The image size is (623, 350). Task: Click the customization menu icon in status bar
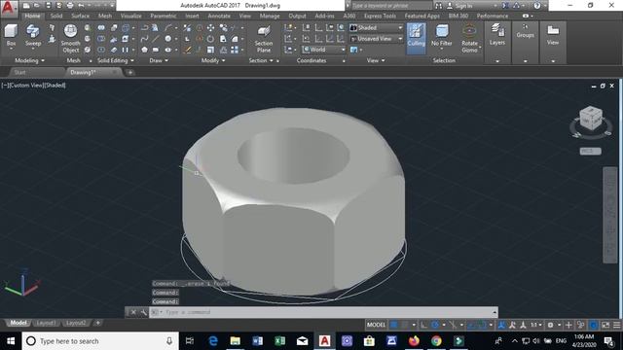click(x=616, y=325)
